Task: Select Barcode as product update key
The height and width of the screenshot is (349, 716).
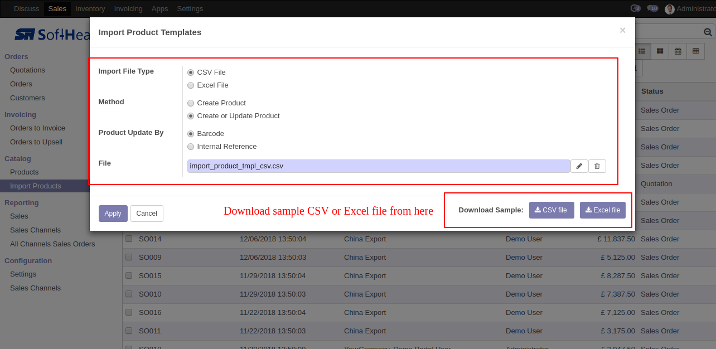Action: click(191, 134)
